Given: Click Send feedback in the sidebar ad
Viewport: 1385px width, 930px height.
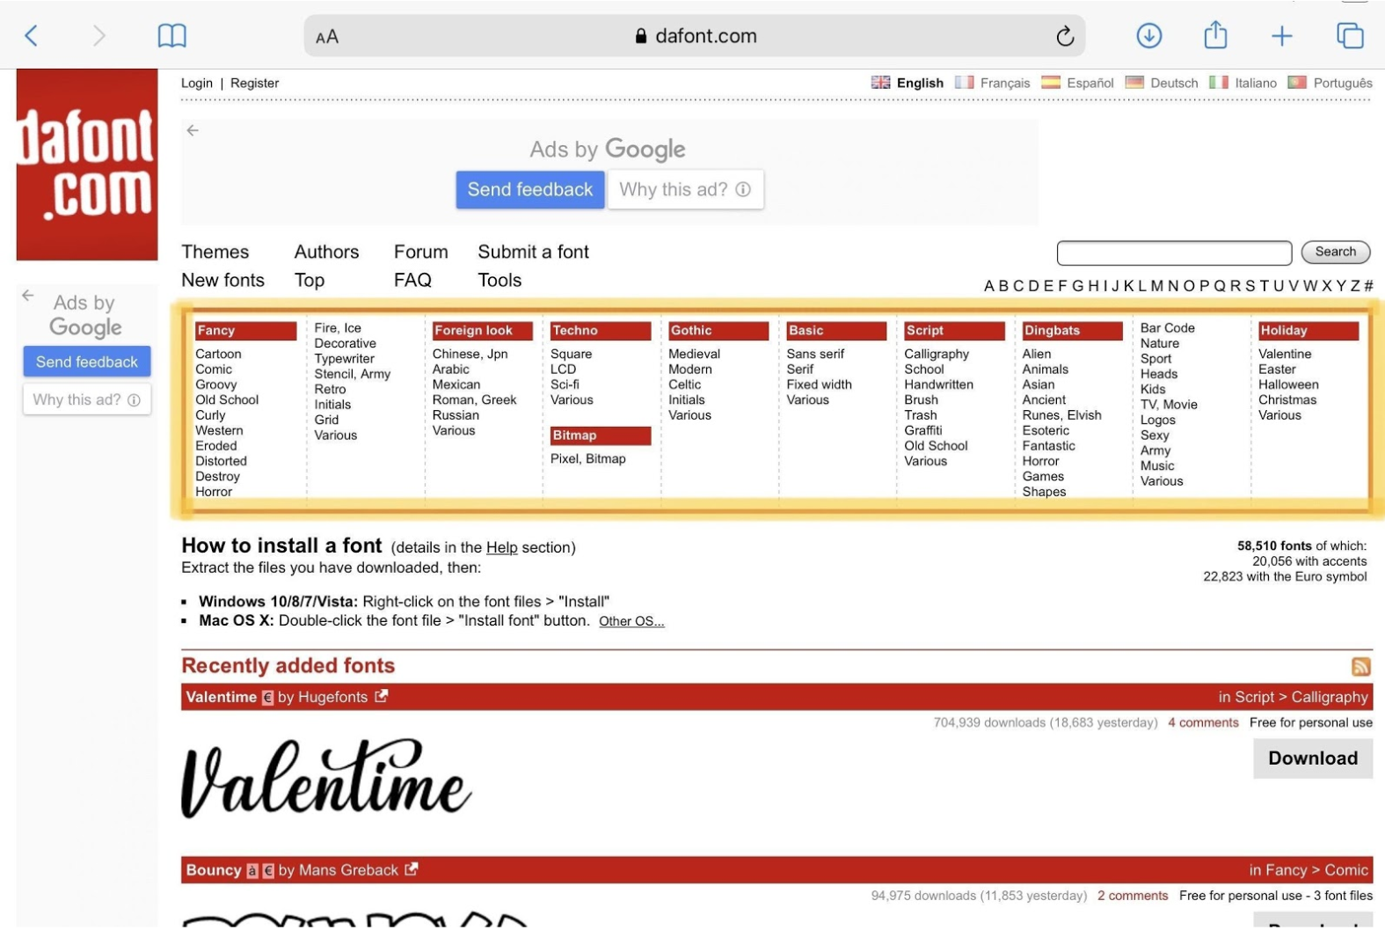Looking at the screenshot, I should pos(87,362).
